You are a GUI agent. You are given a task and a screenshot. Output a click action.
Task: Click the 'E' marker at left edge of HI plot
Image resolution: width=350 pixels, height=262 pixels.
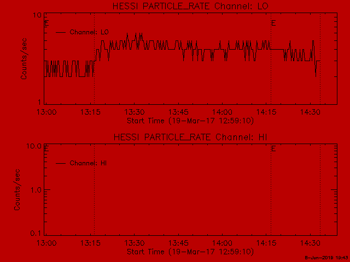tap(46, 148)
